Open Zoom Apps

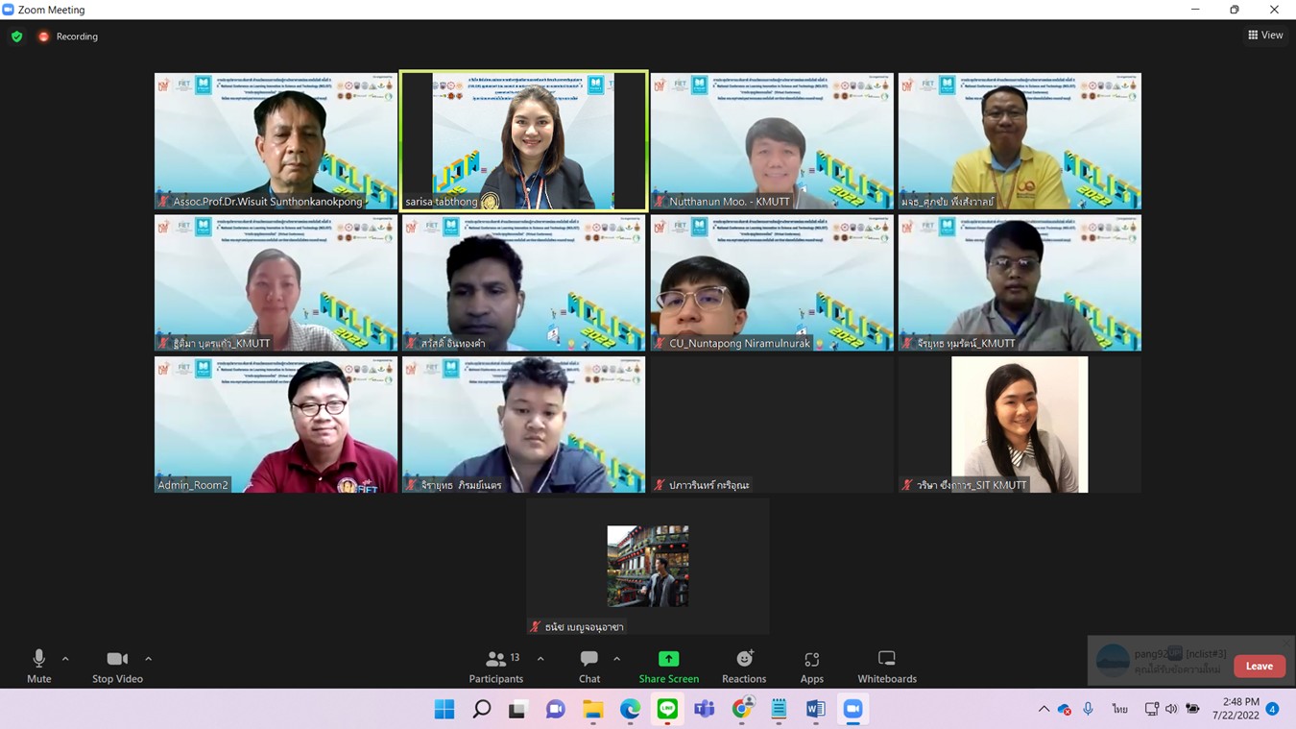pos(811,665)
